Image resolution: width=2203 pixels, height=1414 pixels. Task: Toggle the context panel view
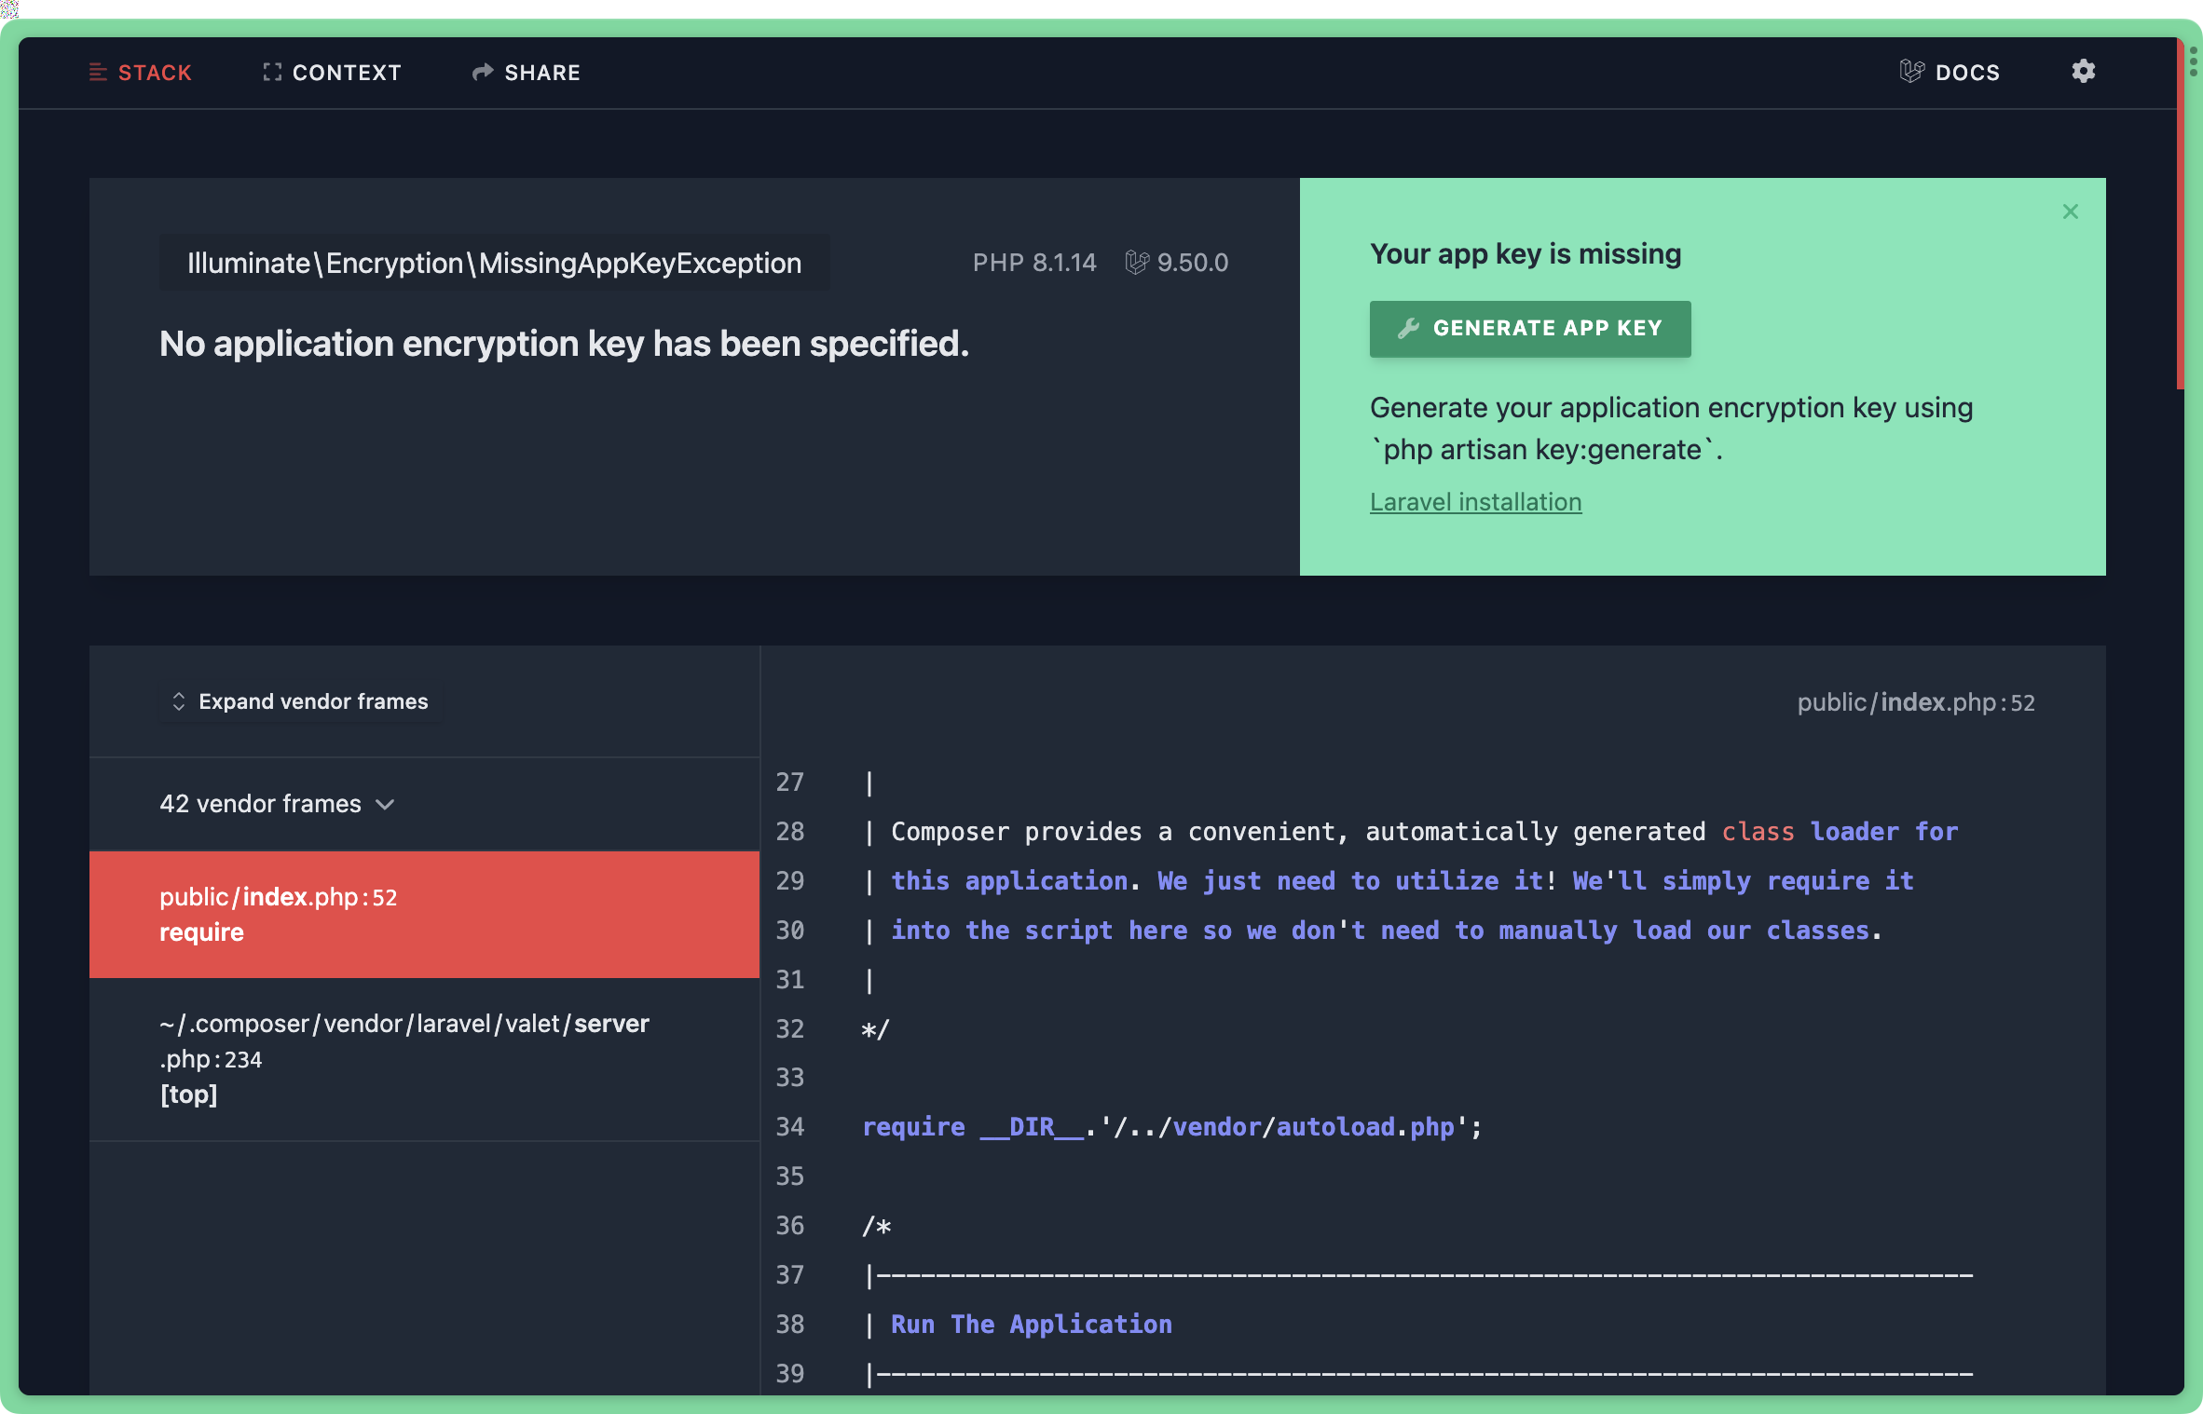click(333, 71)
